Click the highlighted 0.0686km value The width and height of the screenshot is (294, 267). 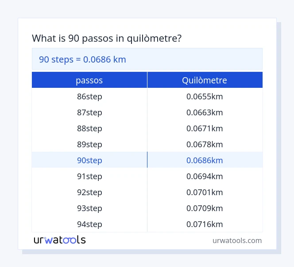(x=205, y=160)
